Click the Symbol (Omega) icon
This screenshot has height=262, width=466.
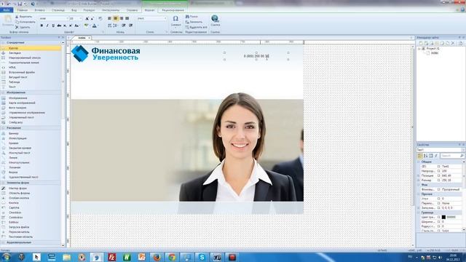(x=175, y=19)
